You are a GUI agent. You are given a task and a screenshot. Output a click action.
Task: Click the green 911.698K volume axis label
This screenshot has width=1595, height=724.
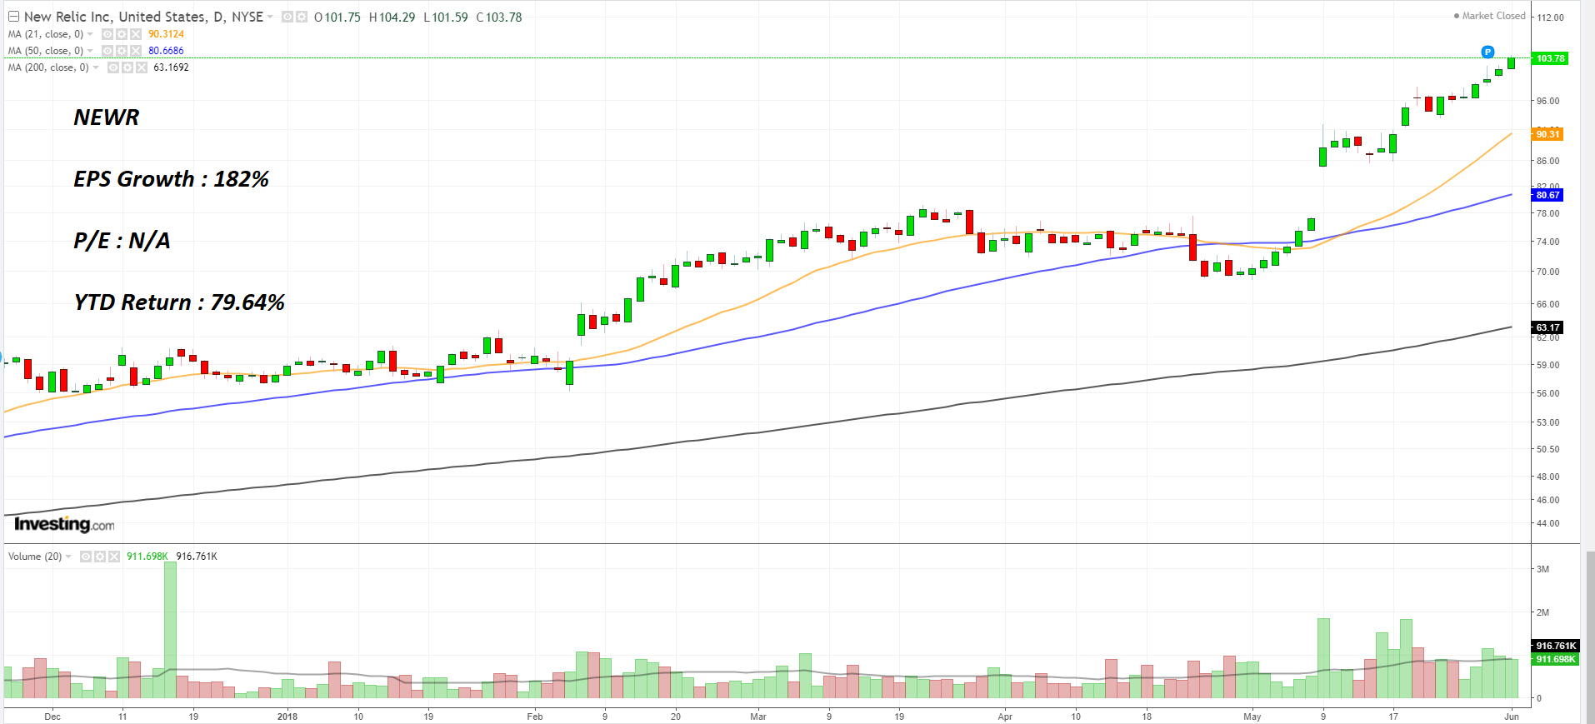coord(1555,659)
